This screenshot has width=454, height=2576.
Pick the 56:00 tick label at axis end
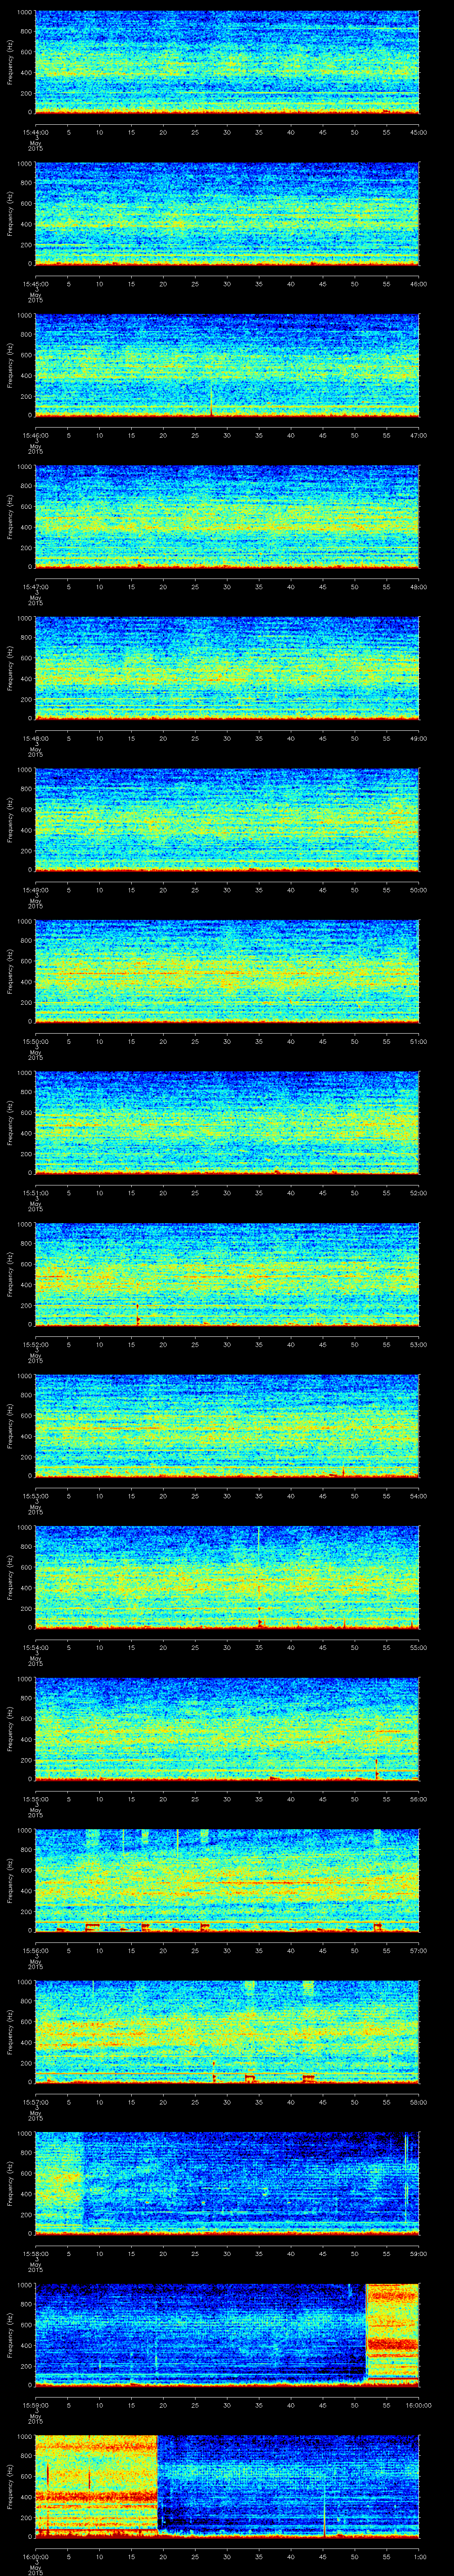(x=418, y=1798)
